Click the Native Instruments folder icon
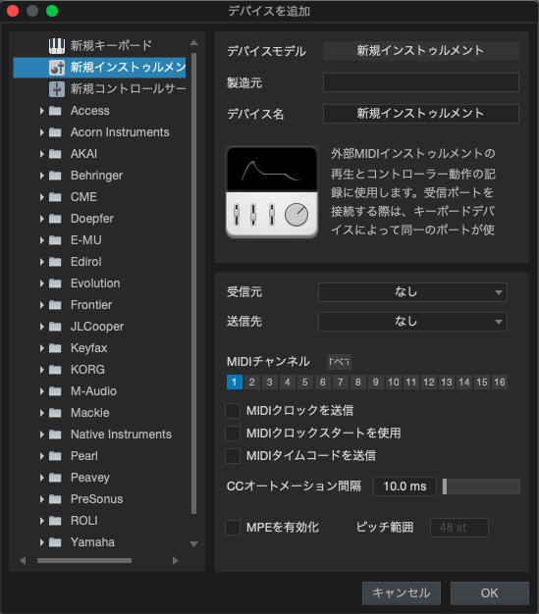539x614 pixels. point(55,434)
